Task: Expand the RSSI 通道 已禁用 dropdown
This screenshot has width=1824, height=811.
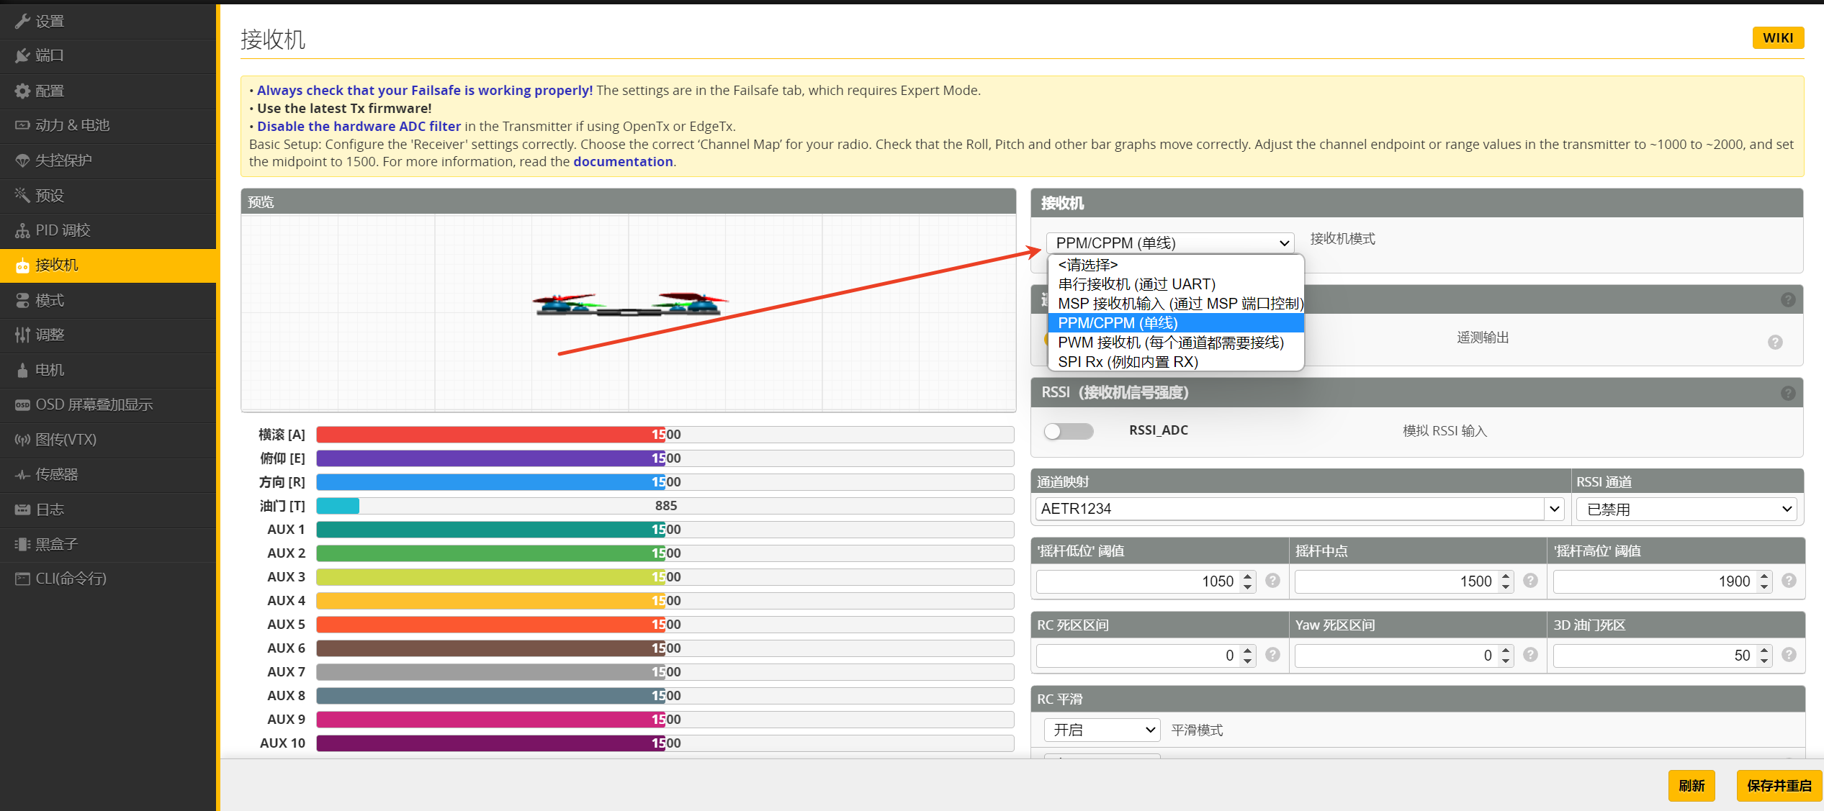Action: [x=1686, y=509]
